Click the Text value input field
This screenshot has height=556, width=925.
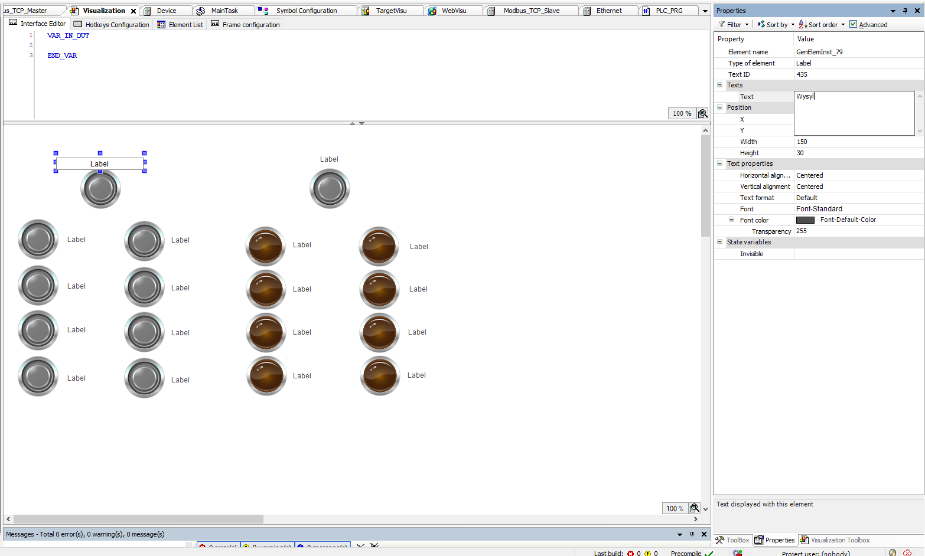tap(854, 113)
